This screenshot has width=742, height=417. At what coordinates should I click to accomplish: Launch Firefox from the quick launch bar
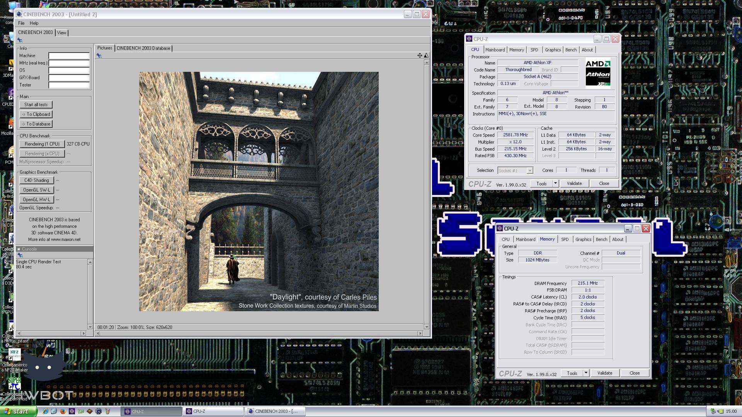63,411
